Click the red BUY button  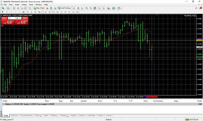pyautogui.click(x=25, y=18)
